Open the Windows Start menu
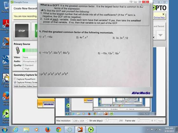 point(5,130)
